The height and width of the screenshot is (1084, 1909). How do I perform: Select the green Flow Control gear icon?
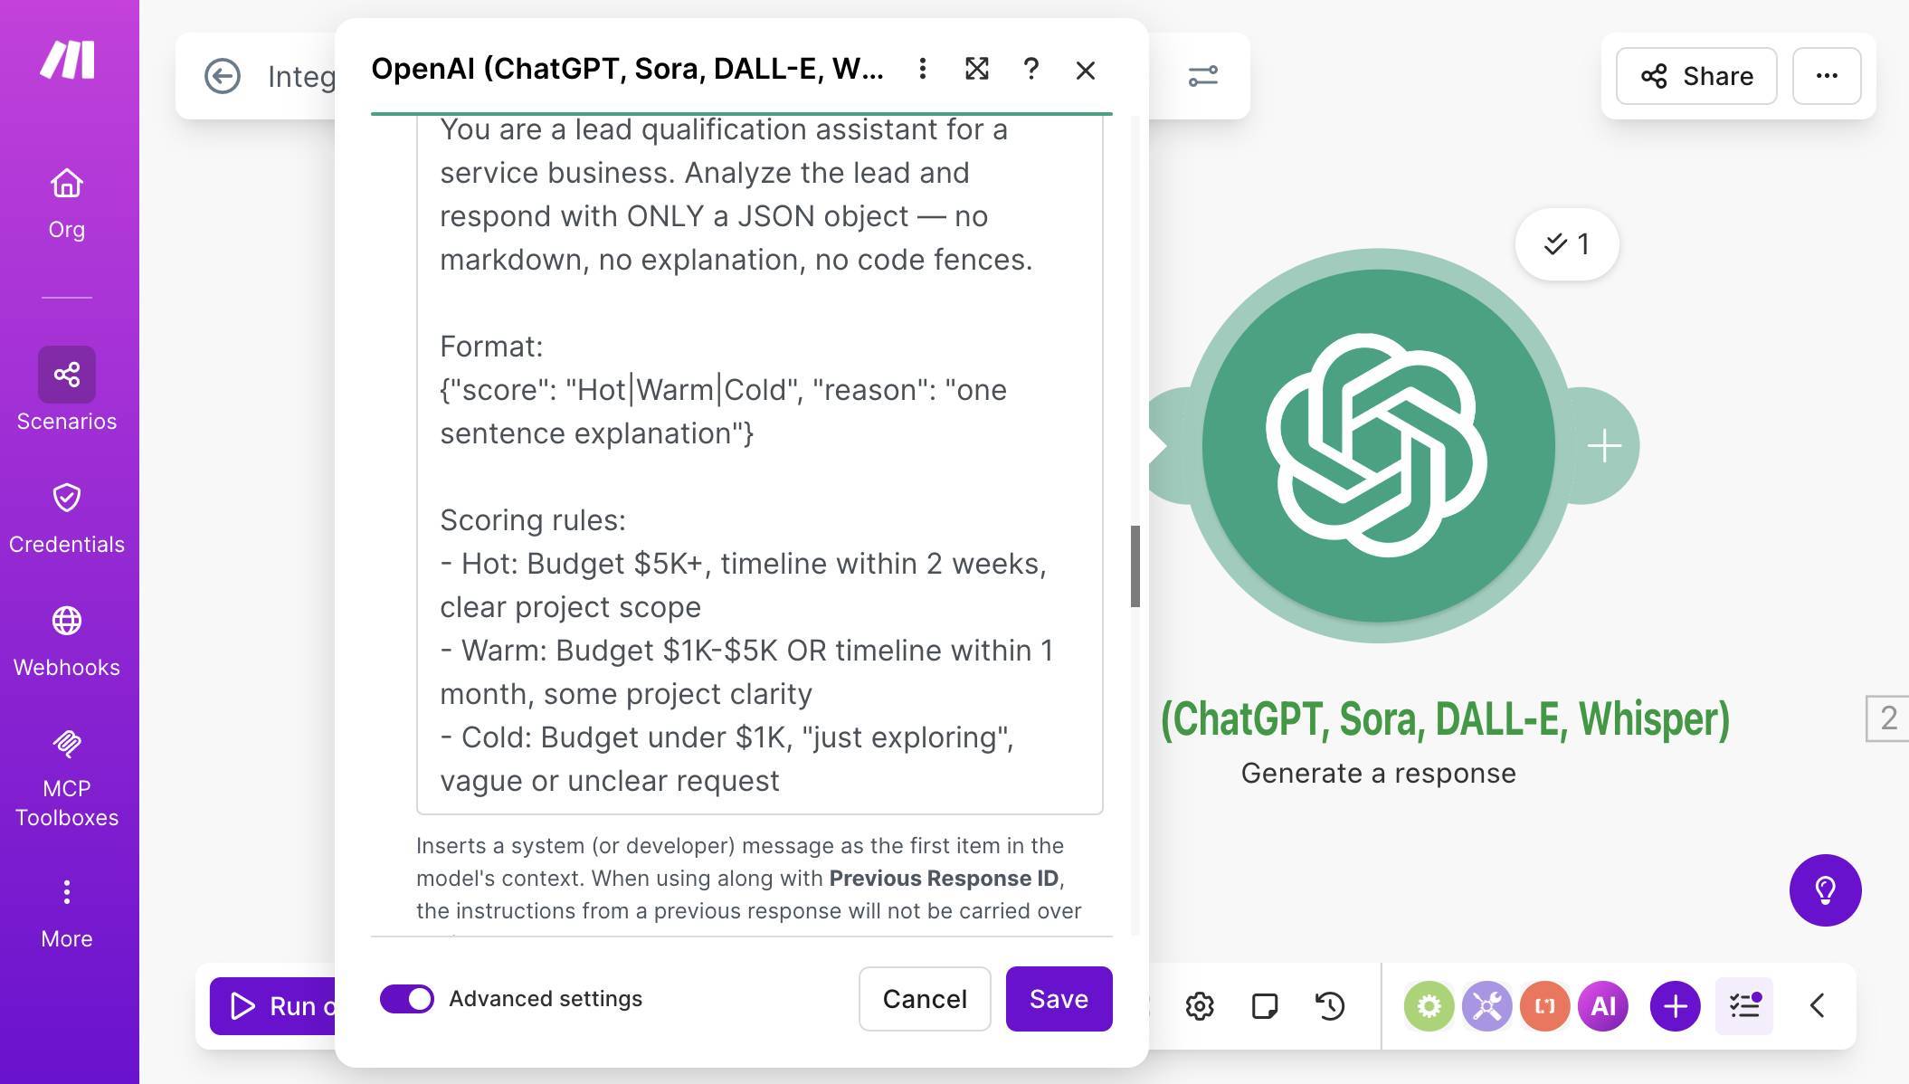point(1429,1005)
